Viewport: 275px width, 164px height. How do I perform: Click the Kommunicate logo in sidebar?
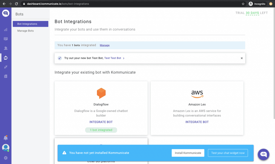click(x=6, y=13)
